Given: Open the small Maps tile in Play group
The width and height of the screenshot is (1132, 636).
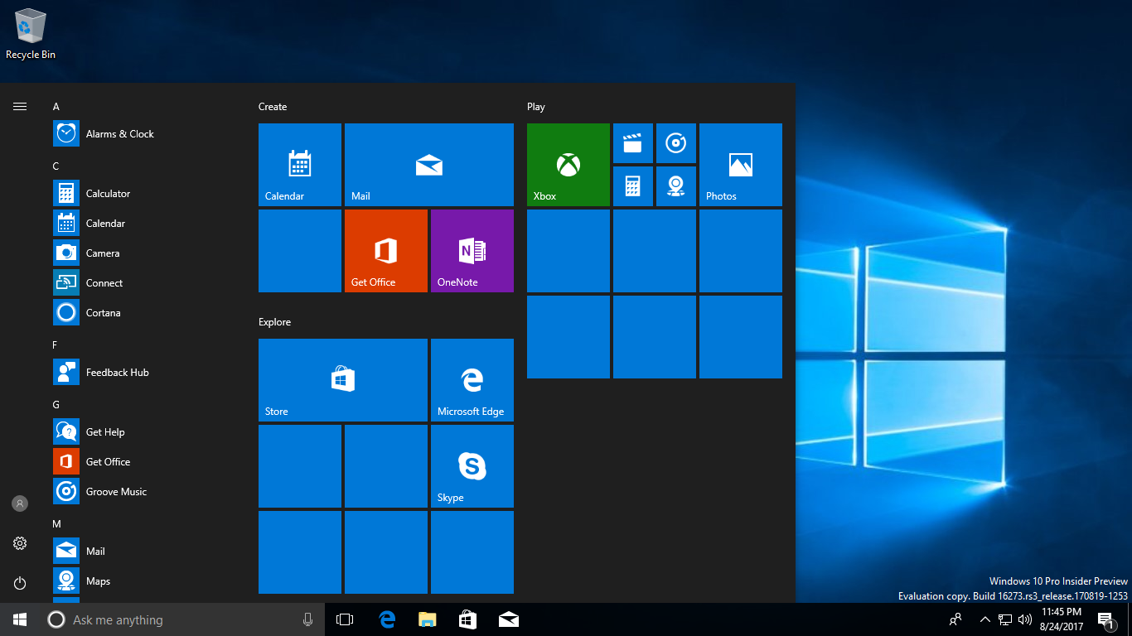Looking at the screenshot, I should (x=676, y=186).
